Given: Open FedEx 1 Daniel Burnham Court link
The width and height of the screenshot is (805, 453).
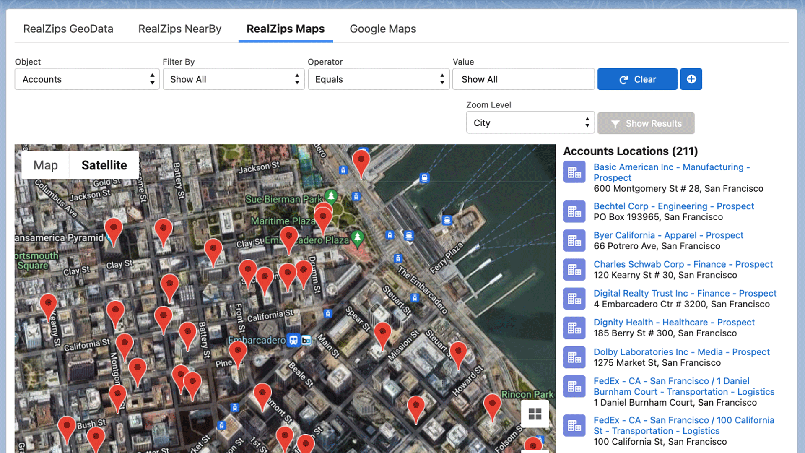Looking at the screenshot, I should 684,386.
